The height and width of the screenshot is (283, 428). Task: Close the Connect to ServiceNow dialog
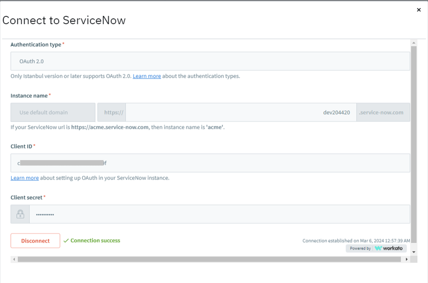tap(419, 10)
